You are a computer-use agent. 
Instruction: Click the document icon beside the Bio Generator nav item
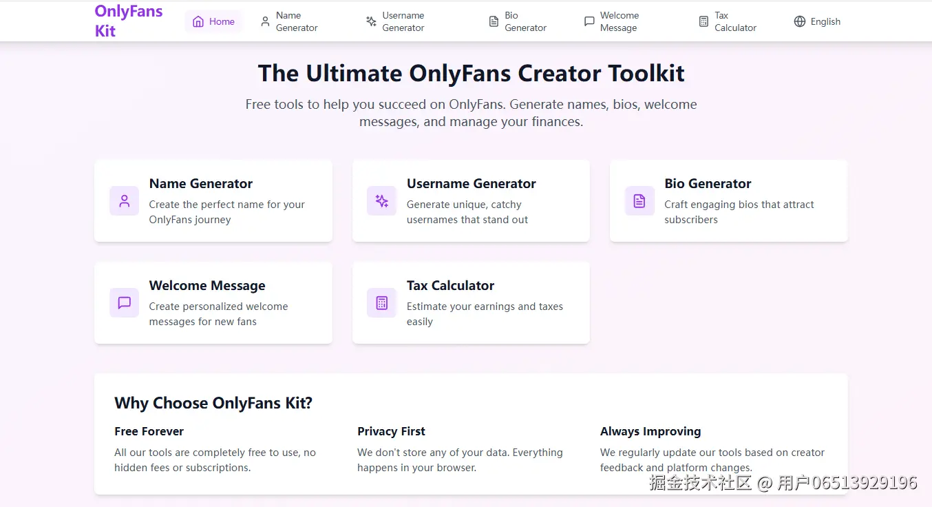(494, 21)
